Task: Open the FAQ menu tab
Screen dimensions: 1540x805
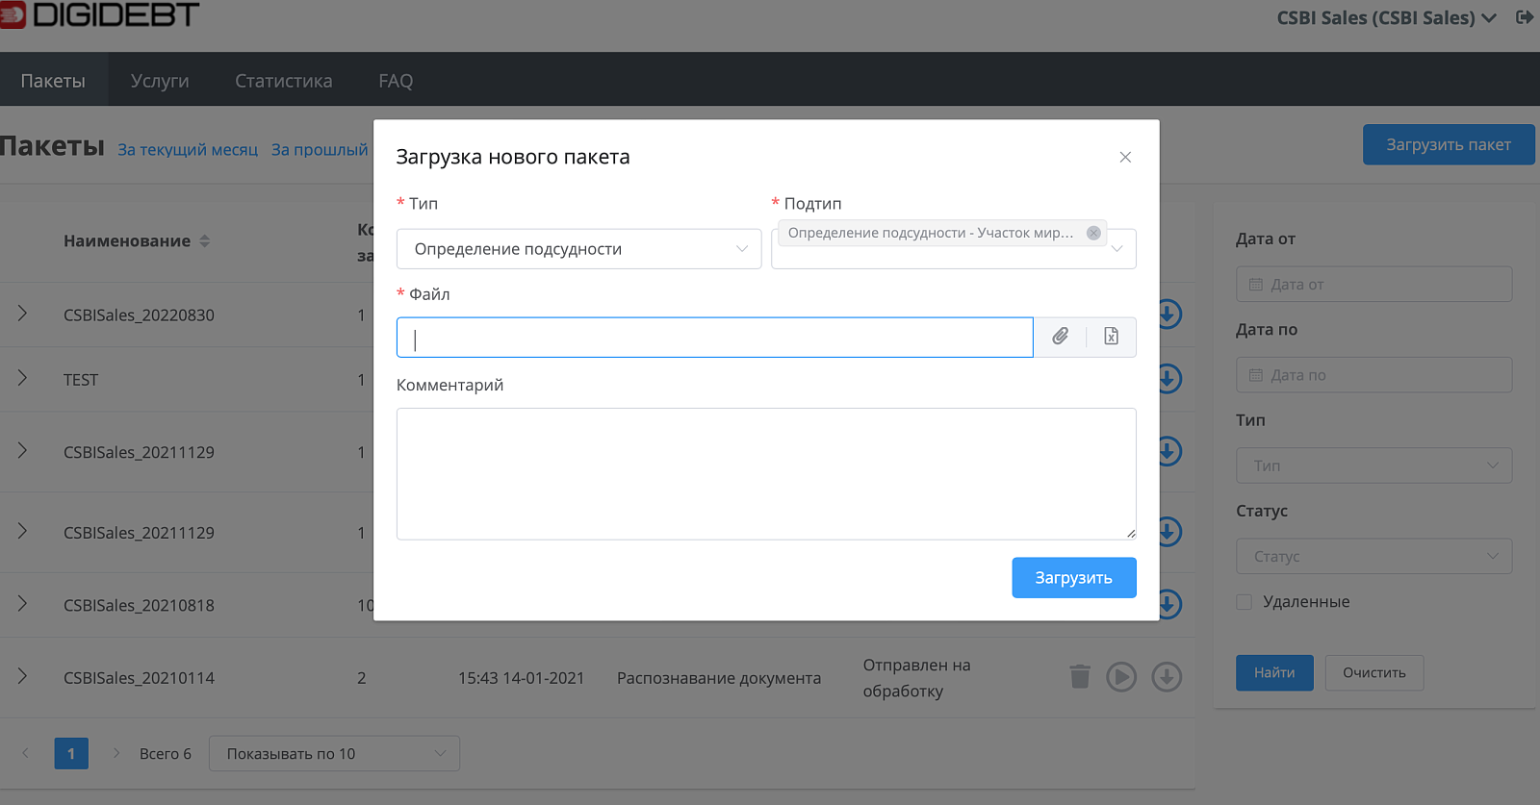Action: point(396,81)
